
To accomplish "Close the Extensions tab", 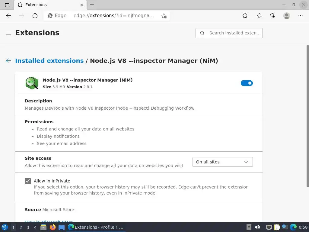I will coord(81,5).
